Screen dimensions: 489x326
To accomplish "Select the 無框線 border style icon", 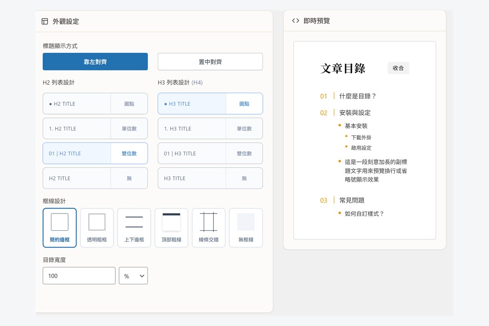I will click(x=246, y=228).
